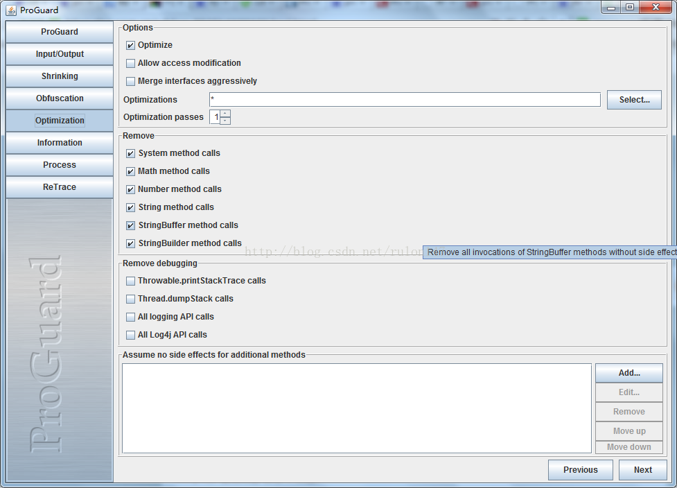The width and height of the screenshot is (677, 488).
Task: Toggle String method calls checkbox
Action: 130,207
